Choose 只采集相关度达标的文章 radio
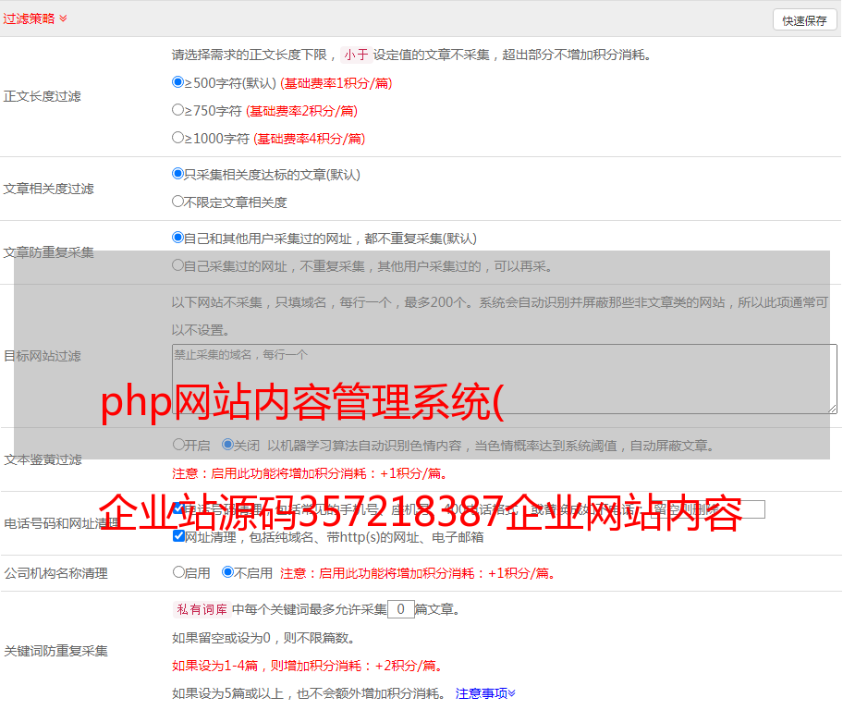Screen dimensions: 843x710 178,174
